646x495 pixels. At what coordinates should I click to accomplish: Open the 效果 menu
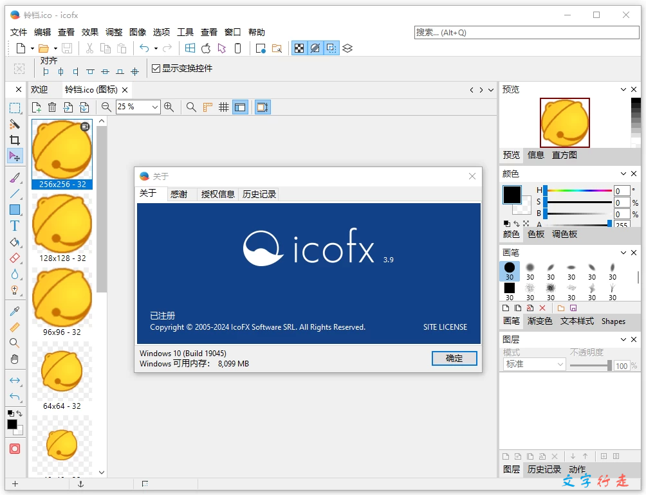(x=90, y=32)
